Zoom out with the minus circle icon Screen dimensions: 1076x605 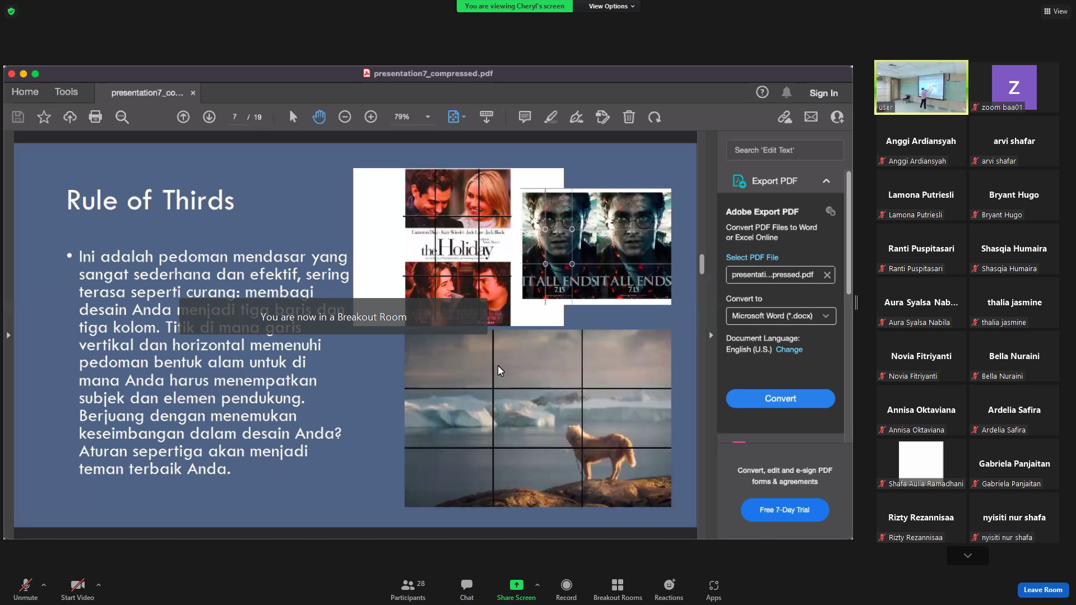click(x=345, y=117)
